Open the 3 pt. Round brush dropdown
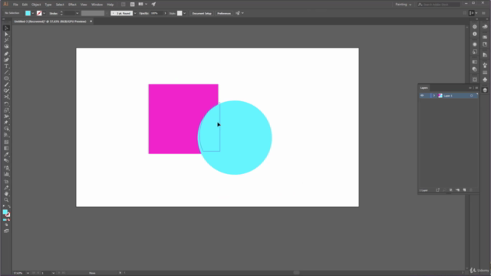This screenshot has height=276, width=491. coord(135,13)
